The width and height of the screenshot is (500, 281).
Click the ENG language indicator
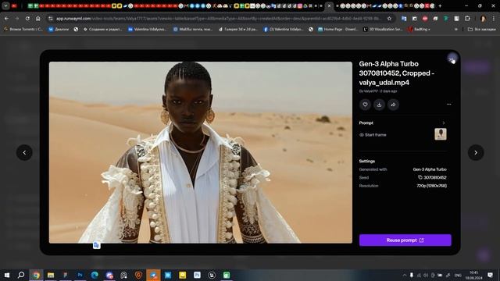coord(458,275)
